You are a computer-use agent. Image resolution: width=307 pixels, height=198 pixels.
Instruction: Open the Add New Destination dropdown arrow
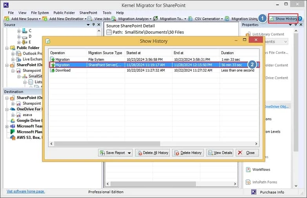[x=86, y=19]
